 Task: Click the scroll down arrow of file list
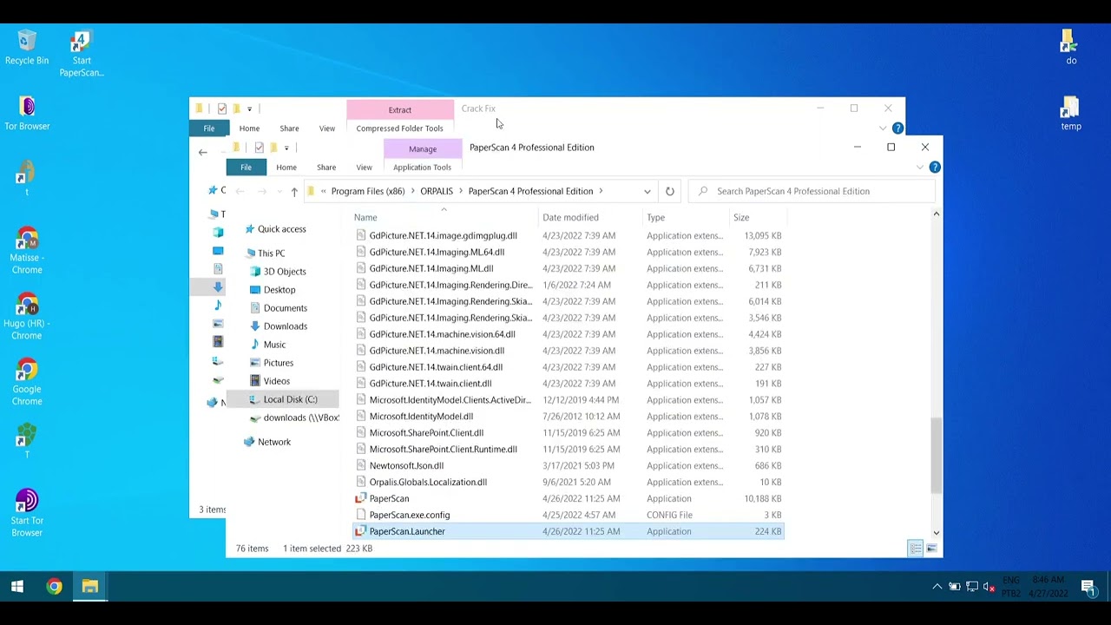936,532
